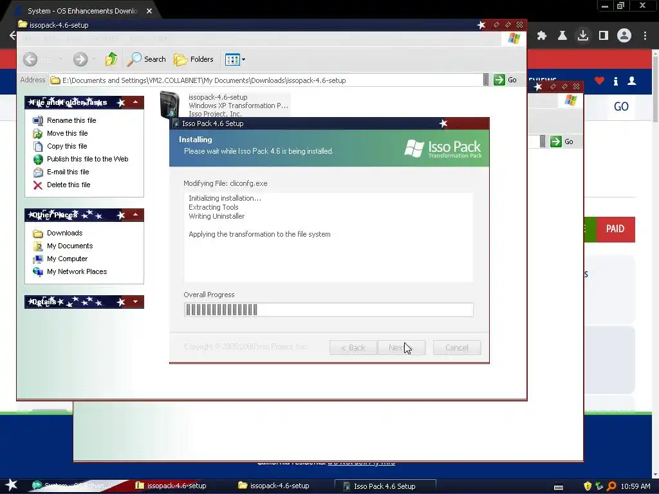Click the disabled Back button in setup
Image resolution: width=659 pixels, height=494 pixels.
[353, 347]
